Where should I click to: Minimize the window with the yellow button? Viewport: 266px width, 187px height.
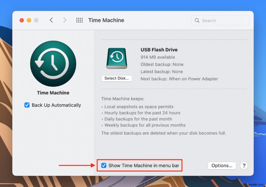pos(29,20)
